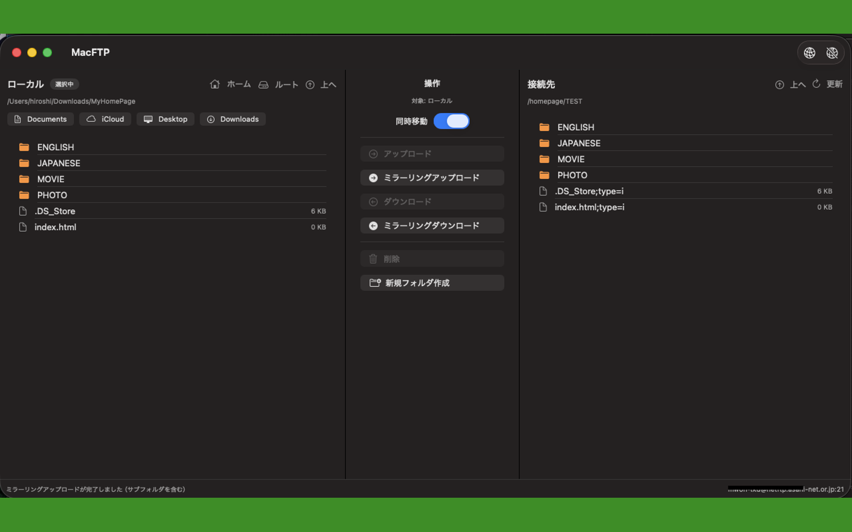Click the disconnect (crossed globe) icon

(x=832, y=53)
